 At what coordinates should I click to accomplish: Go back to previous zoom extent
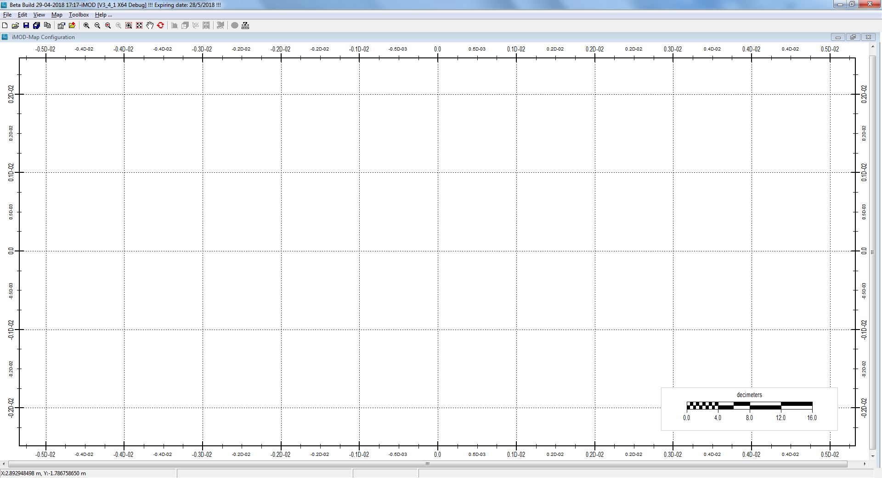pos(107,26)
